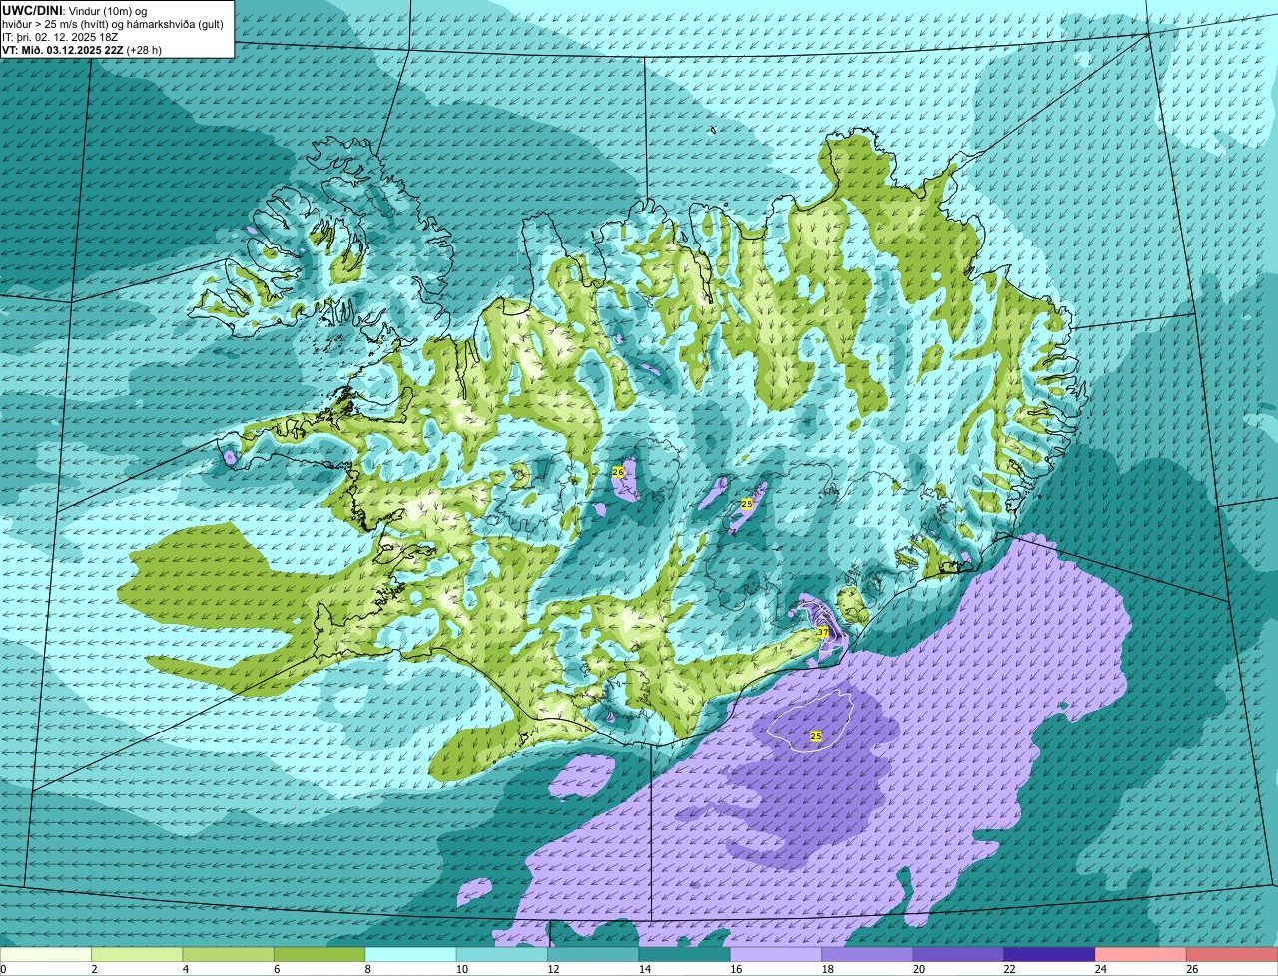Click the pale yellow 0–2 legend swatch
The width and height of the screenshot is (1278, 976).
click(46, 955)
